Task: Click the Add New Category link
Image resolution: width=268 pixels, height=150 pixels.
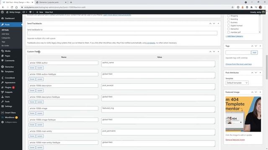Action: tap(234, 36)
